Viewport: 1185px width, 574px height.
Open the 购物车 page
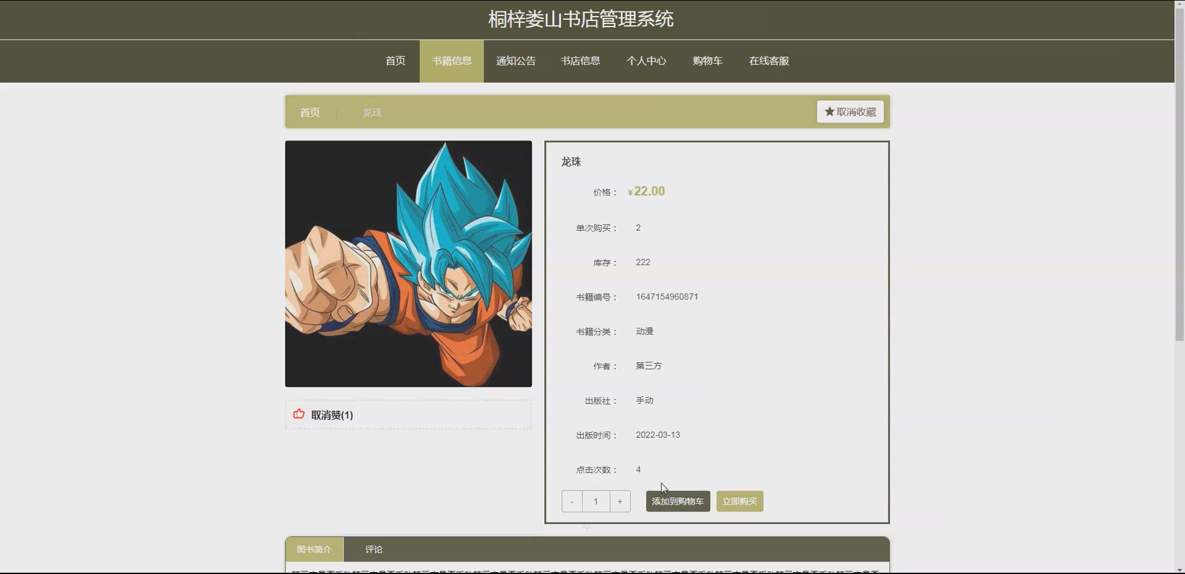[707, 61]
